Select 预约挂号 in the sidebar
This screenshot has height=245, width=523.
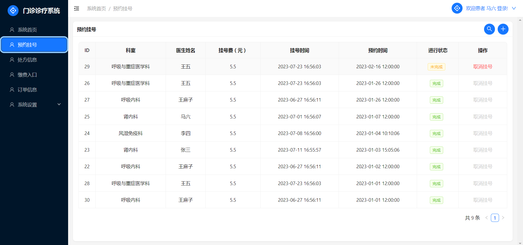34,45
